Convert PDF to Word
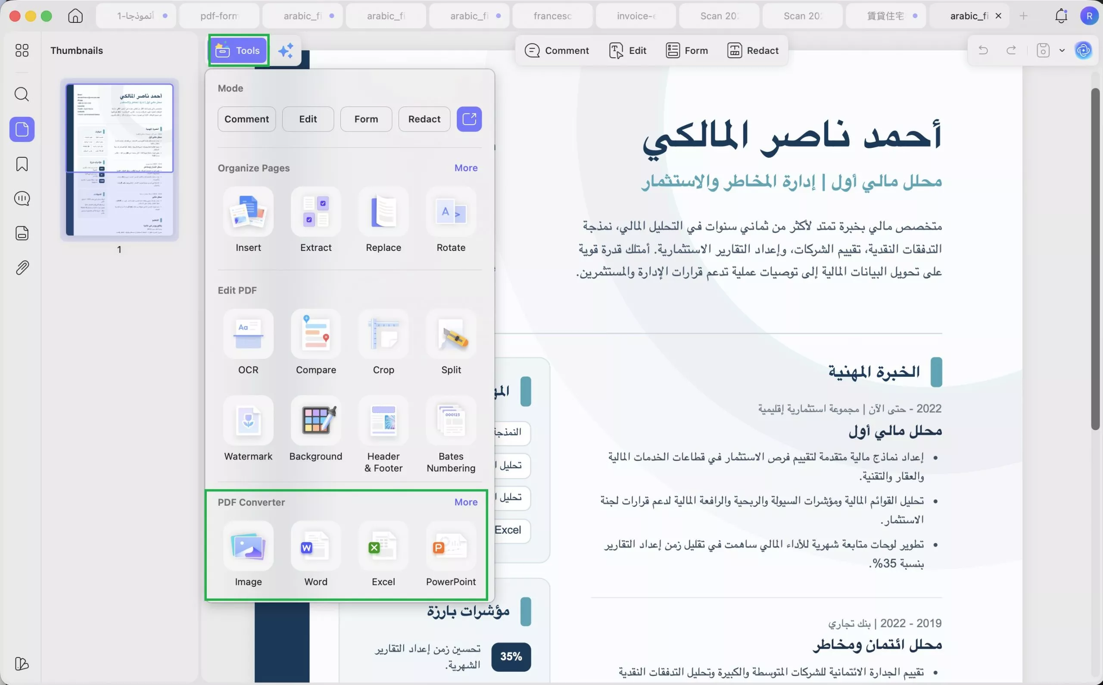The width and height of the screenshot is (1103, 685). tap(315, 554)
